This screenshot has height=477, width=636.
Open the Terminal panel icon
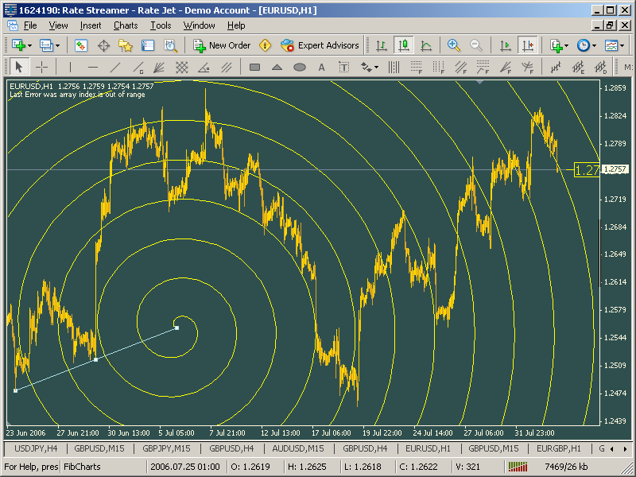coord(148,45)
